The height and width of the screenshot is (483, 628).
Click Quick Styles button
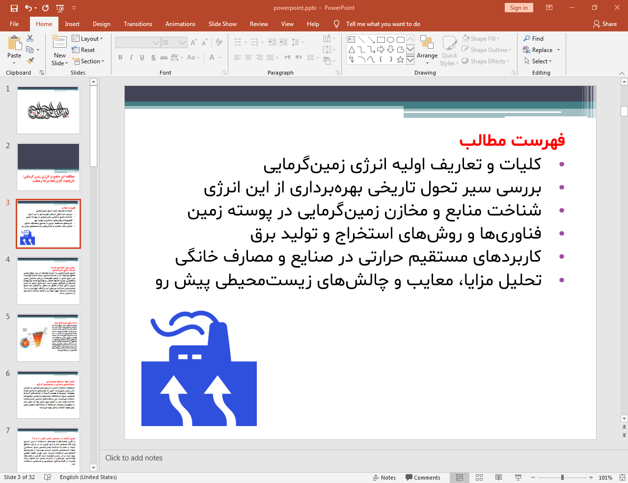coord(449,51)
